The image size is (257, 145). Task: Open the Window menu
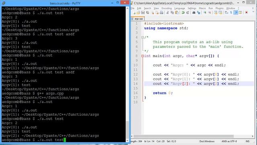230,8
